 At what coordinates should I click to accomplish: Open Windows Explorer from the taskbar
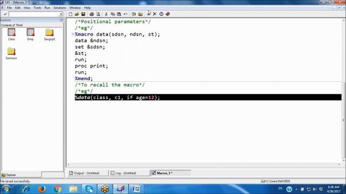click(x=74, y=189)
